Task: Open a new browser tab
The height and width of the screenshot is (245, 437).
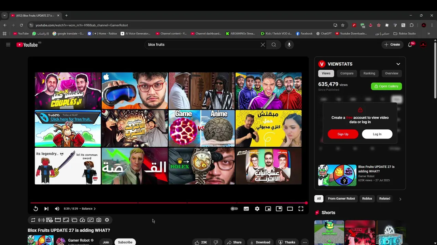Action: (x=66, y=15)
